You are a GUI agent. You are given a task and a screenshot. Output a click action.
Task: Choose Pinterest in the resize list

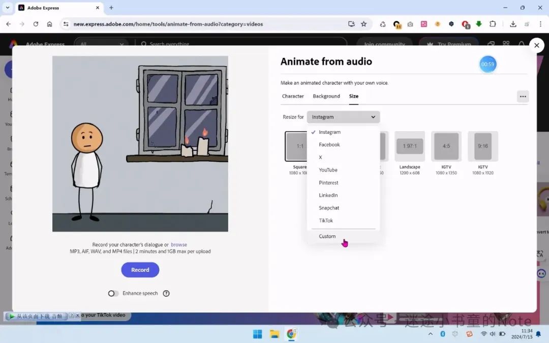pyautogui.click(x=343, y=183)
